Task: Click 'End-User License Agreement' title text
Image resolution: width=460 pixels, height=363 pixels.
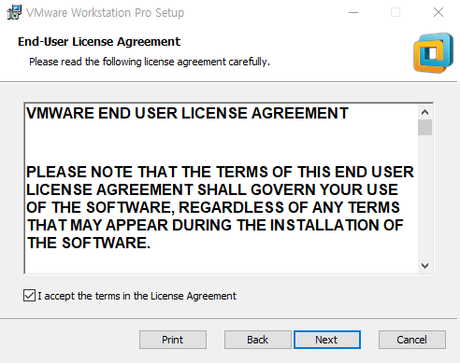Action: 99,42
